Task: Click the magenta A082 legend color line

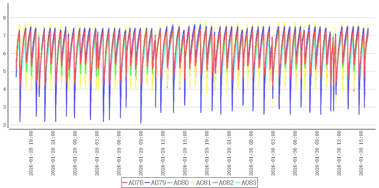Action: click(x=215, y=183)
